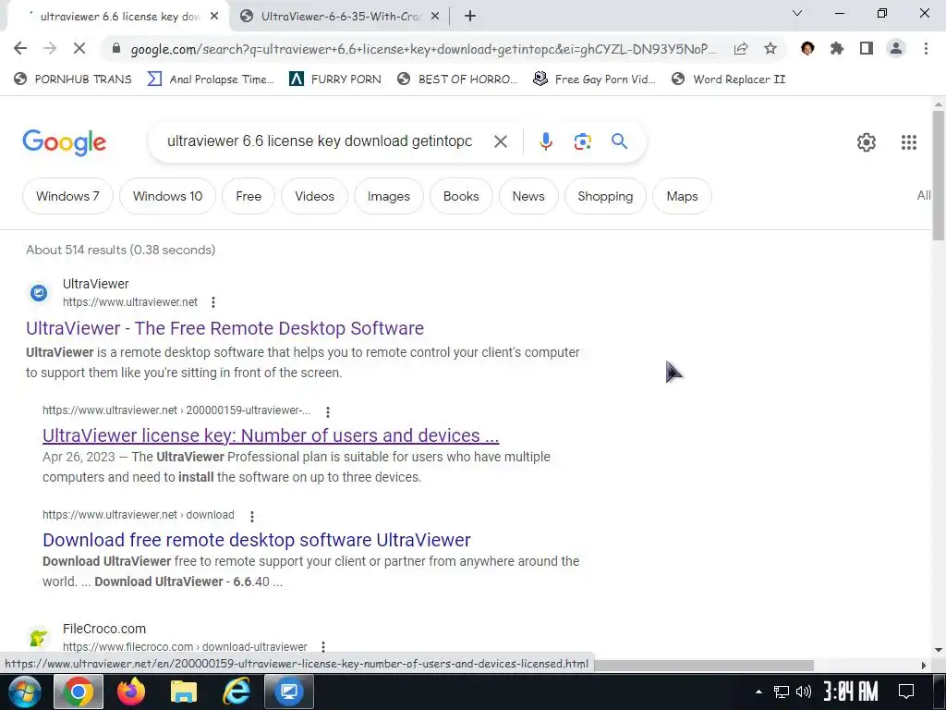
Task: Open the Extensions puzzle icon
Action: point(837,48)
